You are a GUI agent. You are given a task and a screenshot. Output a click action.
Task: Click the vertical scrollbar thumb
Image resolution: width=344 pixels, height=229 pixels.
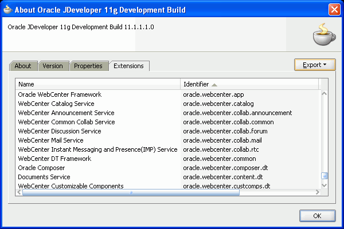(325, 176)
